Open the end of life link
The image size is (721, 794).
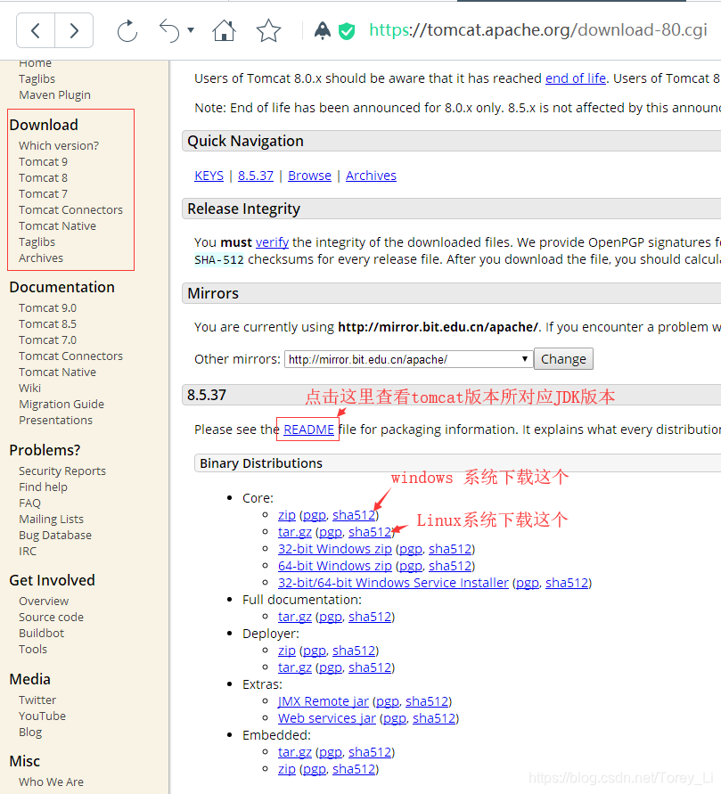pos(576,78)
